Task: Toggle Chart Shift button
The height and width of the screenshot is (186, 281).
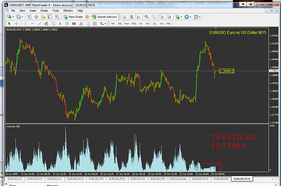Action: tap(169, 17)
